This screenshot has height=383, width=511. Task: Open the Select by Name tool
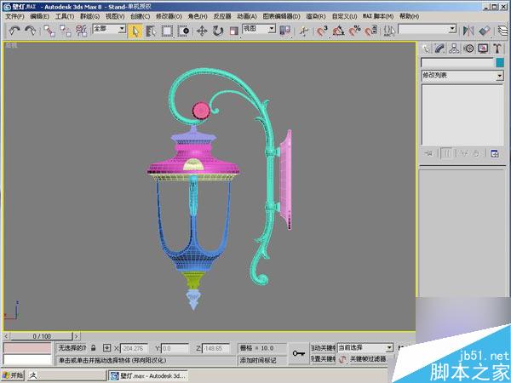[x=152, y=31]
